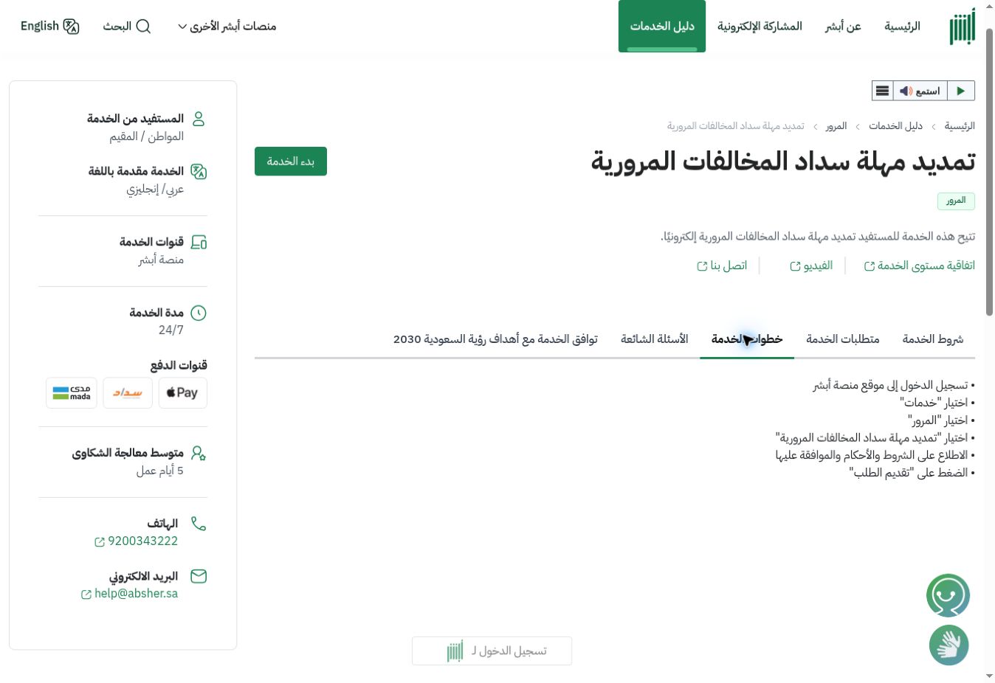Click the help@absher.sa email link
Viewport: 995px width, 683px height.
coord(130,594)
